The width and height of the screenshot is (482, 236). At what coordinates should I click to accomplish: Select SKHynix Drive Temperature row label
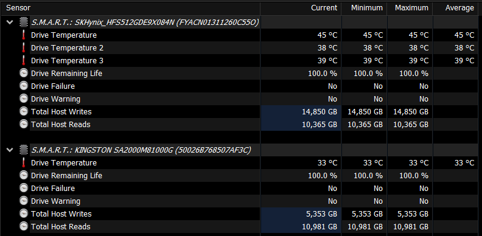coord(64,35)
